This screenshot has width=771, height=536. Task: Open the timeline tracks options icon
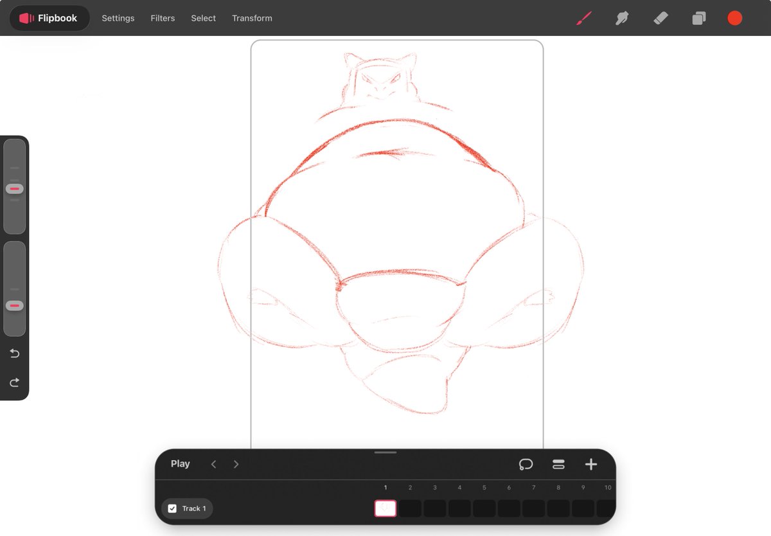click(x=558, y=464)
